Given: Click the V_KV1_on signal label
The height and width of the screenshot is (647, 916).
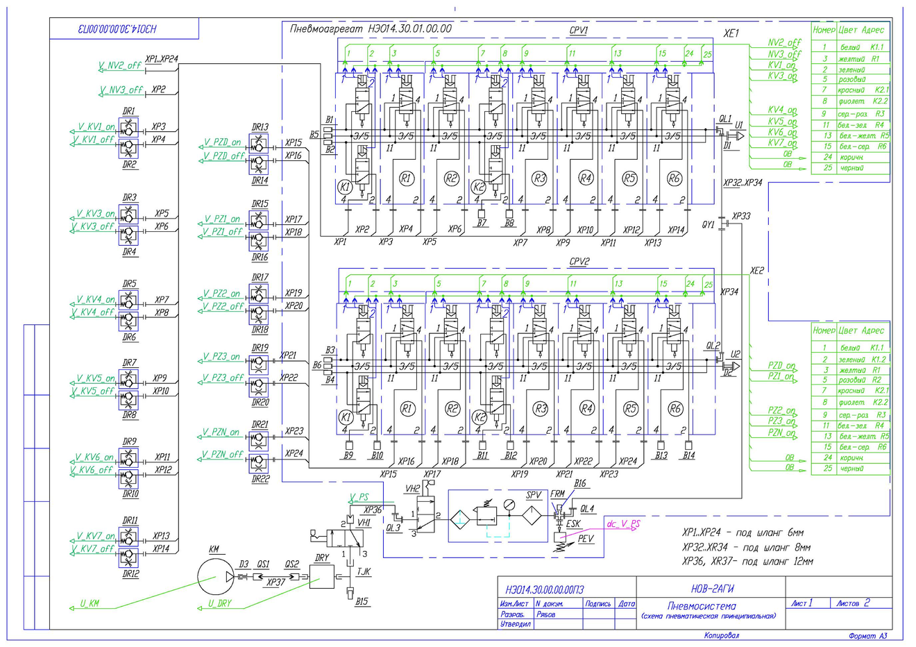Looking at the screenshot, I should 96,127.
